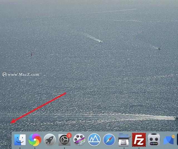Click the small sailboat on the right

point(159,48)
